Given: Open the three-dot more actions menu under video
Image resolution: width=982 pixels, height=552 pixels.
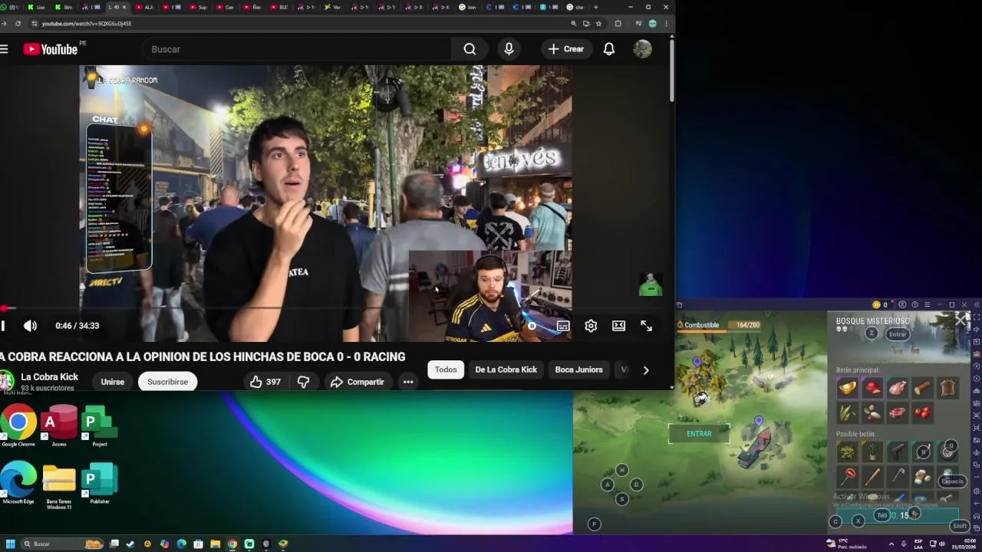Looking at the screenshot, I should 408,382.
